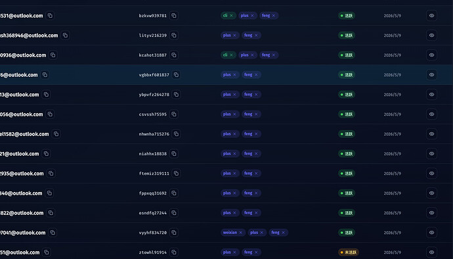Remove the plus tag from bzkvw939781 row
The height and width of the screenshot is (259, 453).
click(252, 16)
